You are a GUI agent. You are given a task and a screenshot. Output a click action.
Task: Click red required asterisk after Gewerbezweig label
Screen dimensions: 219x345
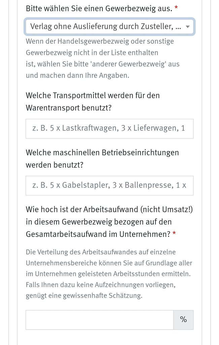click(x=176, y=8)
